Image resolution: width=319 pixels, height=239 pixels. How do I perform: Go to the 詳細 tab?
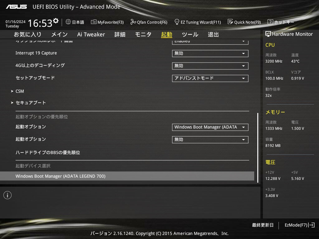coord(120,34)
